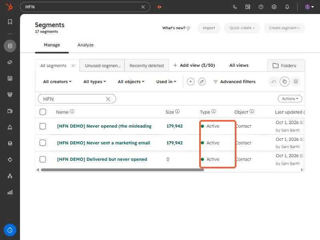Click the blue timer circle button

(x=10, y=230)
